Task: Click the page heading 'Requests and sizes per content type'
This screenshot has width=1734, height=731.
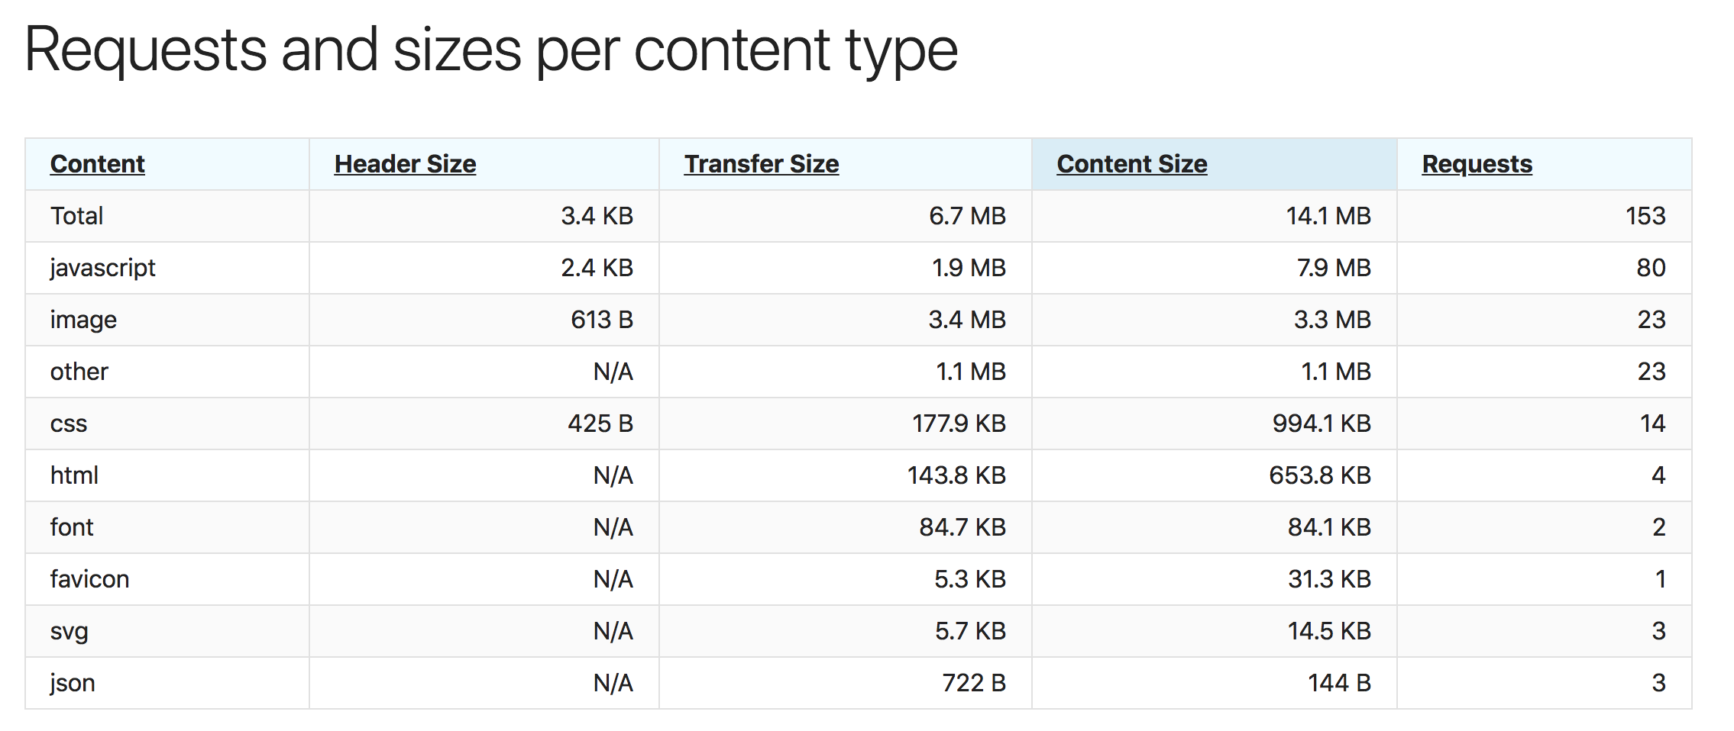Action: coord(490,50)
